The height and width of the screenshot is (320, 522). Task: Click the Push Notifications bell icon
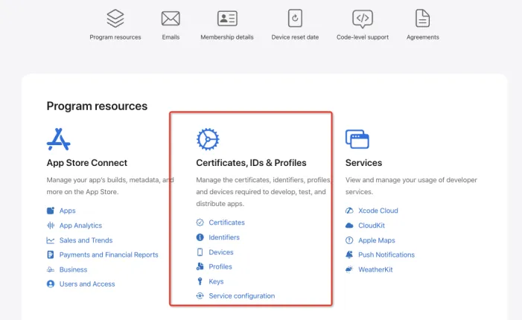349,255
